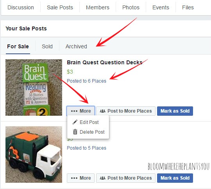The image size is (211, 189).
Task: Open the Posted to 6 Places link
Action: pyautogui.click(x=86, y=81)
